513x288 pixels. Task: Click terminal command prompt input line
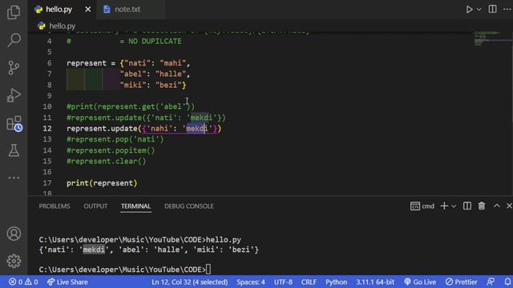tap(125, 270)
